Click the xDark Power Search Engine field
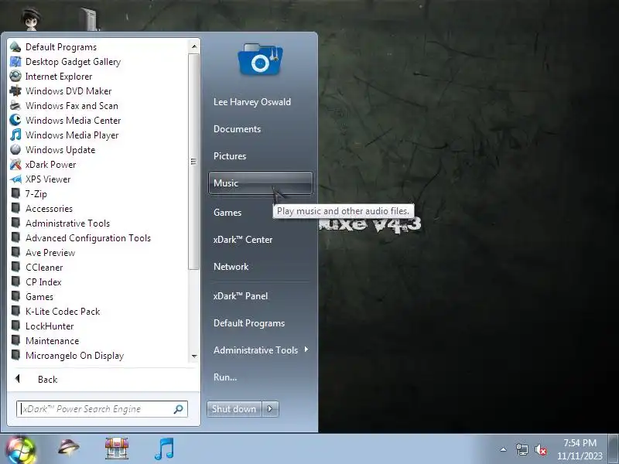This screenshot has height=464, width=619. [x=102, y=409]
